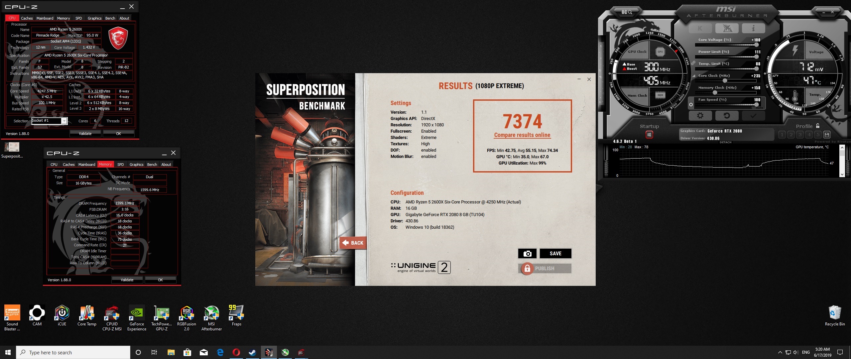The image size is (851, 359).
Task: Select Afterburner profile slot 5
Action: [818, 135]
